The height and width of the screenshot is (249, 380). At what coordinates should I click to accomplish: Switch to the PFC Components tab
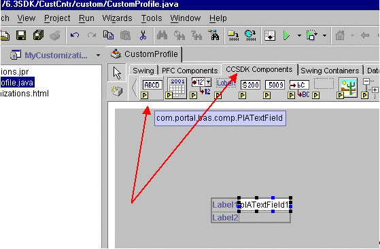190,71
